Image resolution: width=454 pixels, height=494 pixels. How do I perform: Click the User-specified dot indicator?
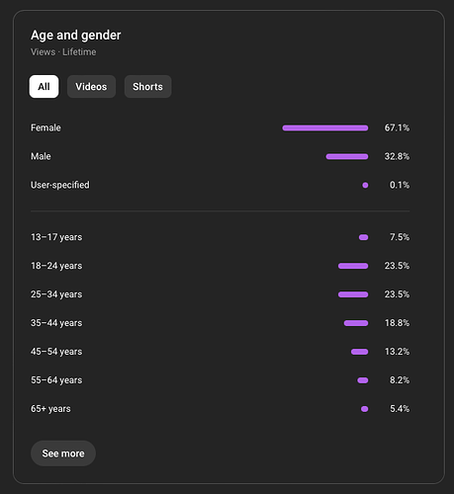tap(365, 185)
